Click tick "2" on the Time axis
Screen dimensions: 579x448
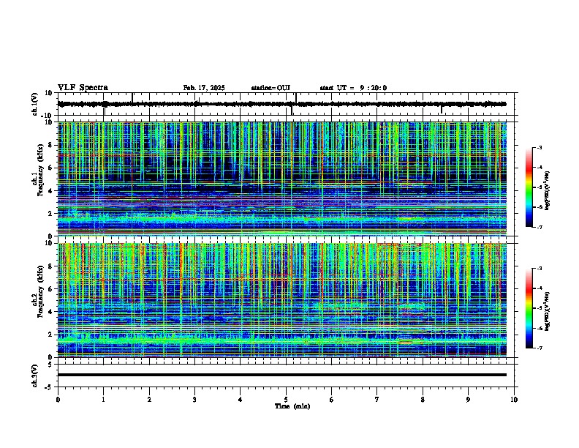[149, 400]
